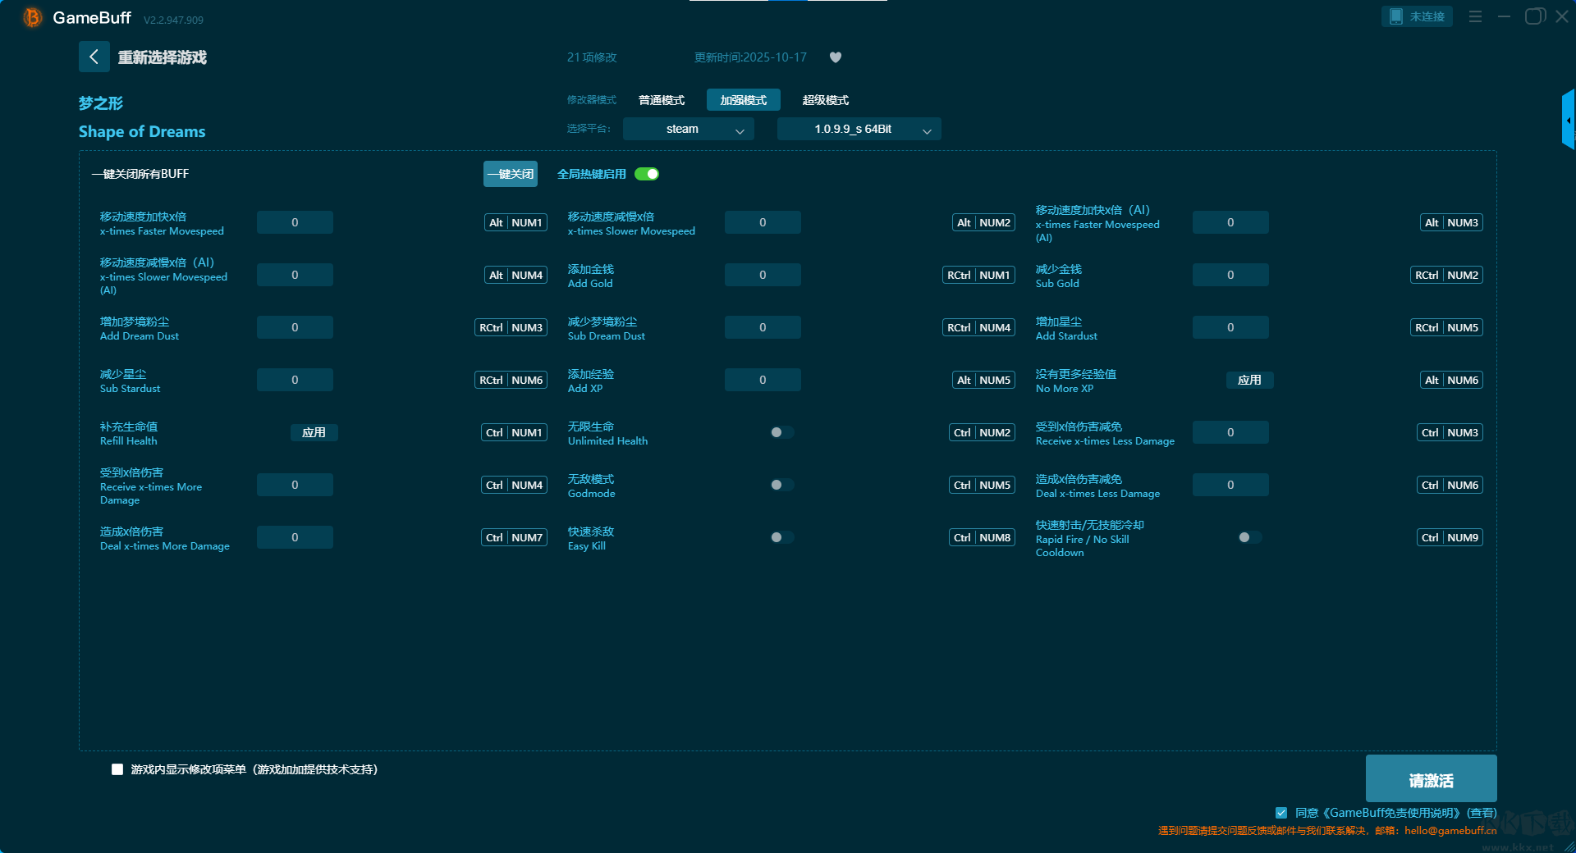Open the hamburger menu icon

tap(1475, 16)
